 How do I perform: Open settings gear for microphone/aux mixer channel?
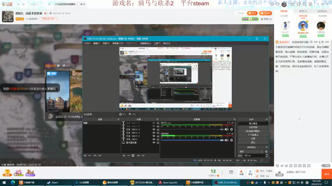coord(232,129)
